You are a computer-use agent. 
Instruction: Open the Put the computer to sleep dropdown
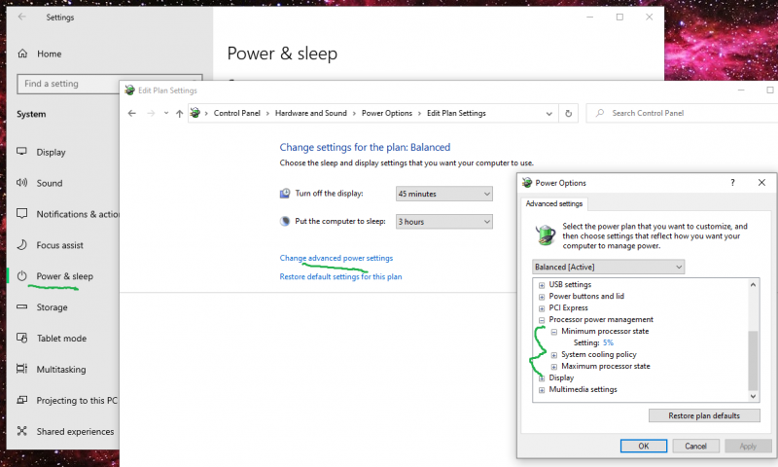tap(444, 222)
